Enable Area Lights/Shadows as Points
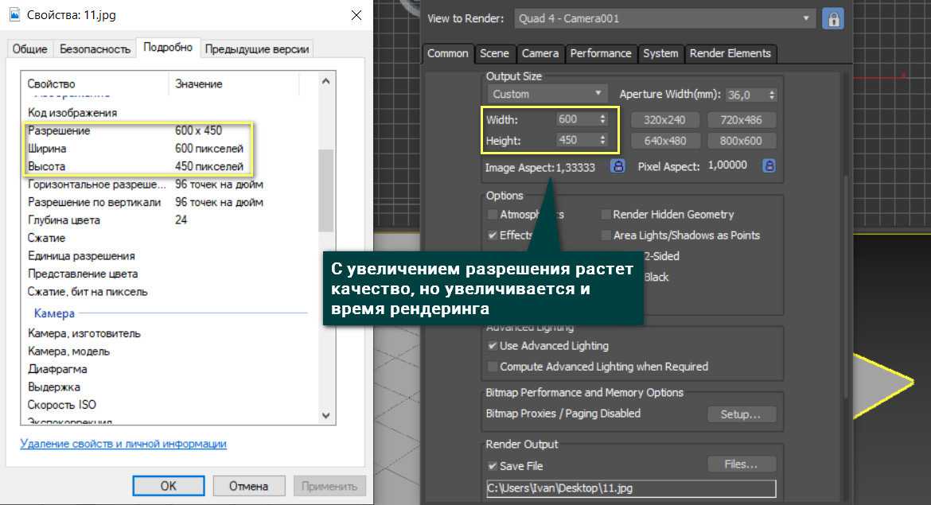 [606, 235]
